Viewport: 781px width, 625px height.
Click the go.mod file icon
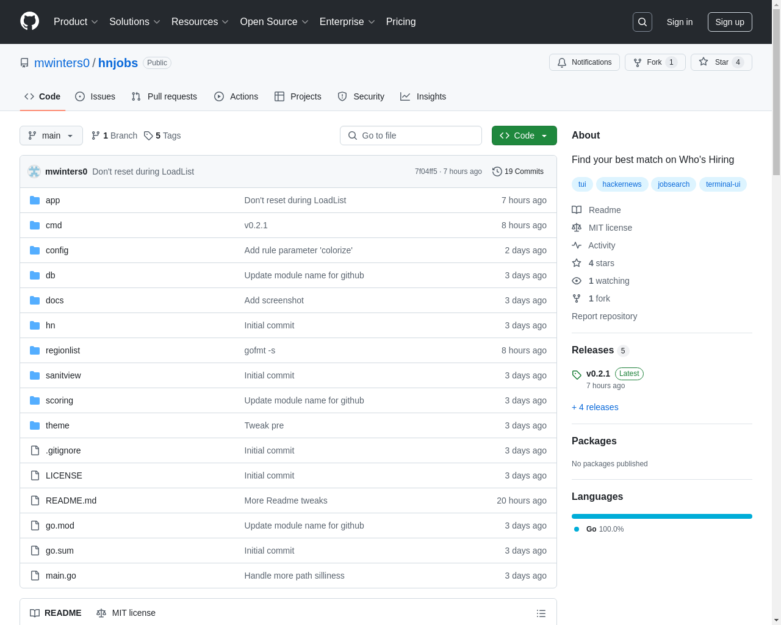pyautogui.click(x=35, y=526)
